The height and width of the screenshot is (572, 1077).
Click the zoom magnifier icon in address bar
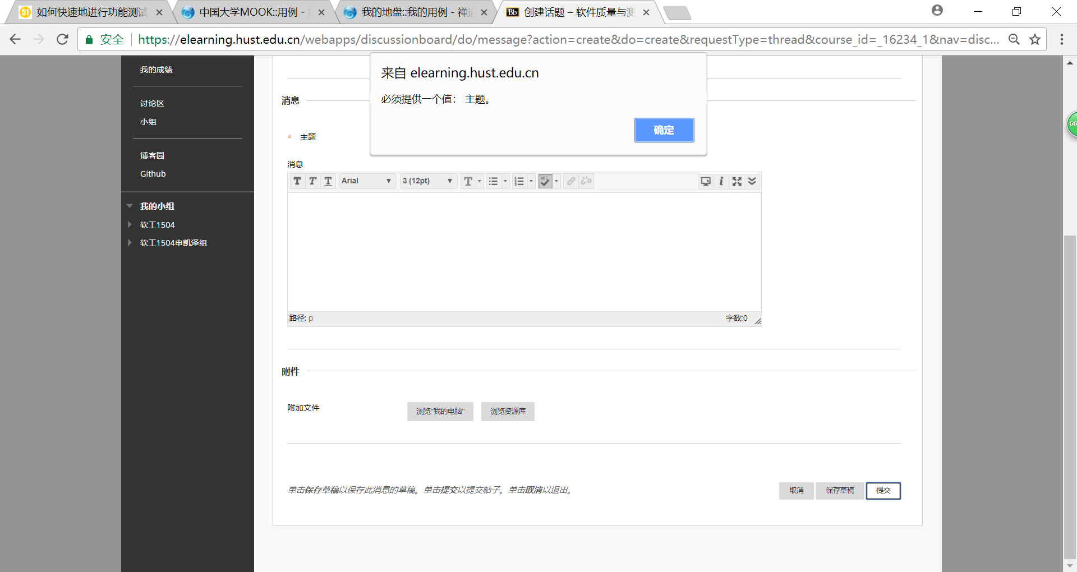pyautogui.click(x=1014, y=39)
